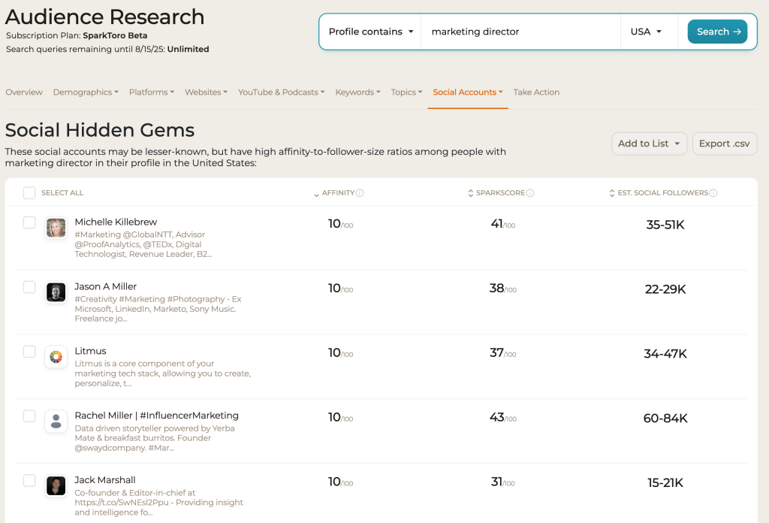The width and height of the screenshot is (769, 523).
Task: Select the Michelle Killebrew row checkbox
Action: (x=29, y=222)
